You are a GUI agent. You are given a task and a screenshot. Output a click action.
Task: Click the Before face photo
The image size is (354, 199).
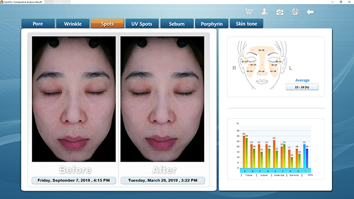pyautogui.click(x=74, y=99)
